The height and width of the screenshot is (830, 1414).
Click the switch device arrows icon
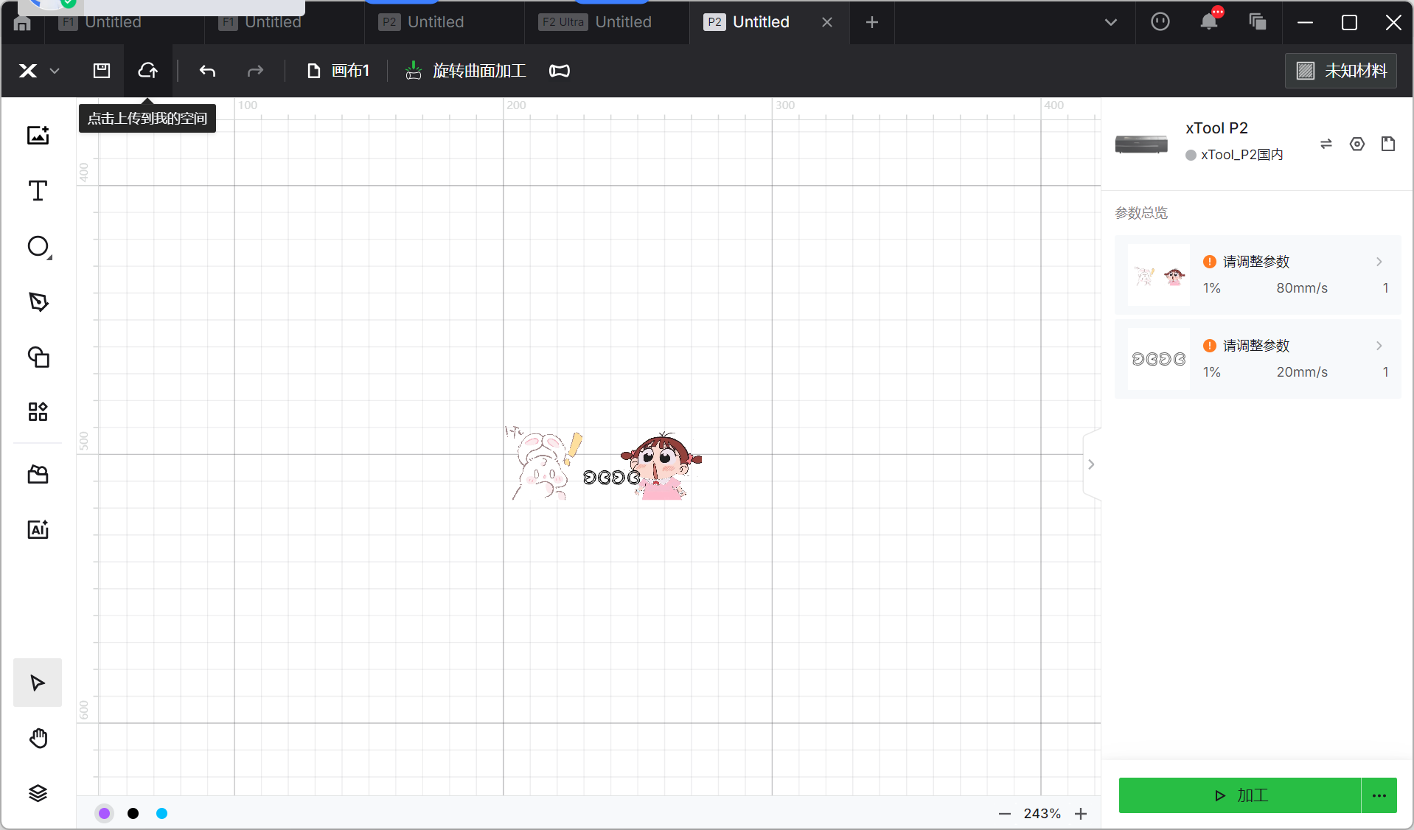point(1326,144)
